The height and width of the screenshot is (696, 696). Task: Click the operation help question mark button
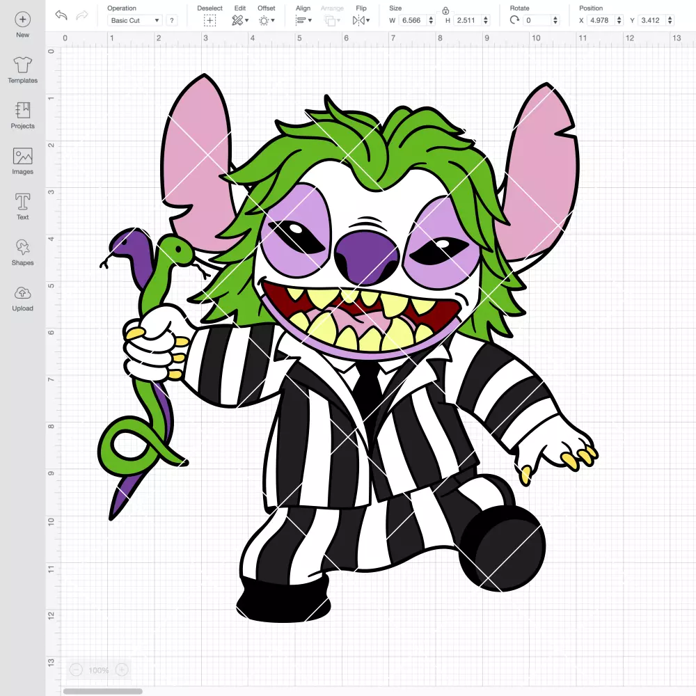pos(172,20)
